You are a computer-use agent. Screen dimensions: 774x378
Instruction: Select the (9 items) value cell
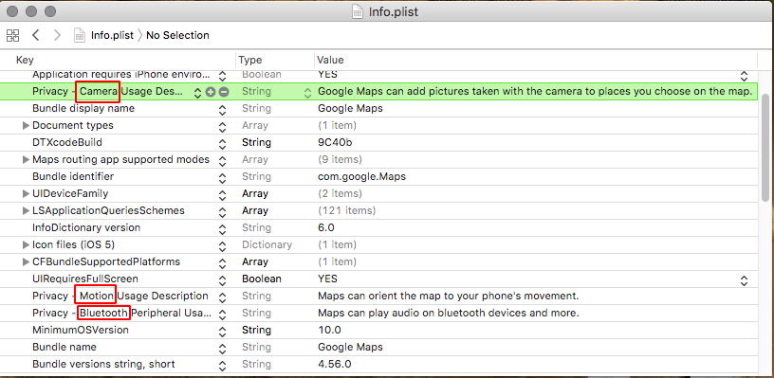[x=340, y=160]
